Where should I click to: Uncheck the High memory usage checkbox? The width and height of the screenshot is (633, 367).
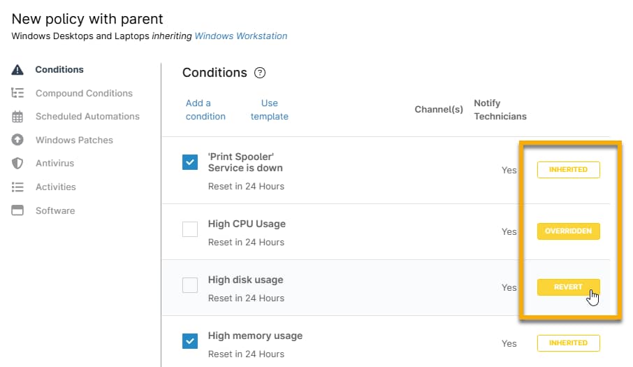[190, 341]
